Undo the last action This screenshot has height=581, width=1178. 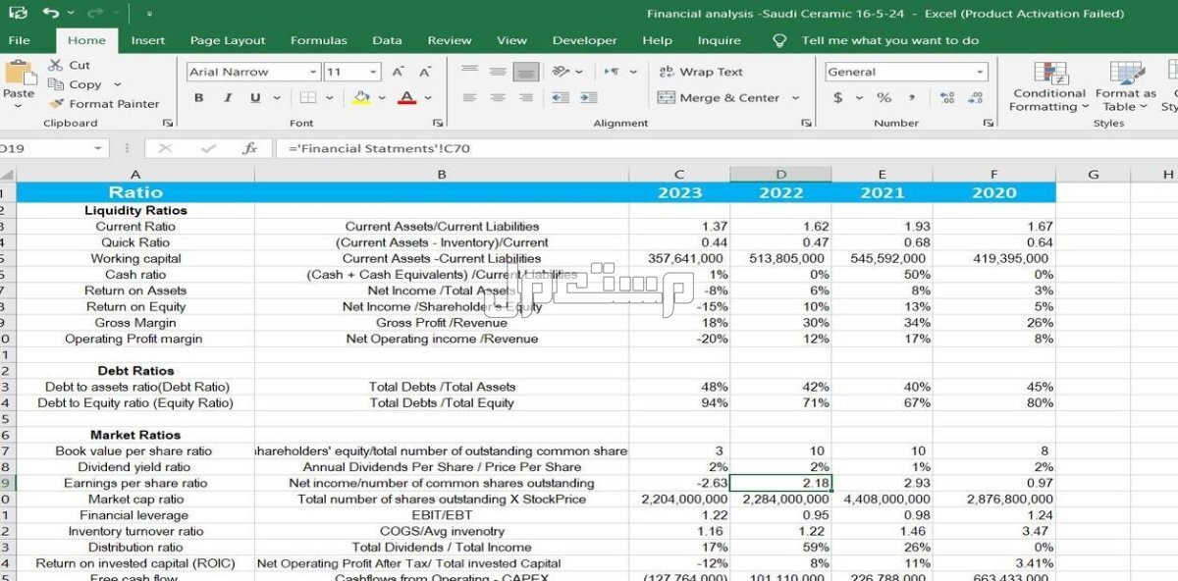point(52,14)
